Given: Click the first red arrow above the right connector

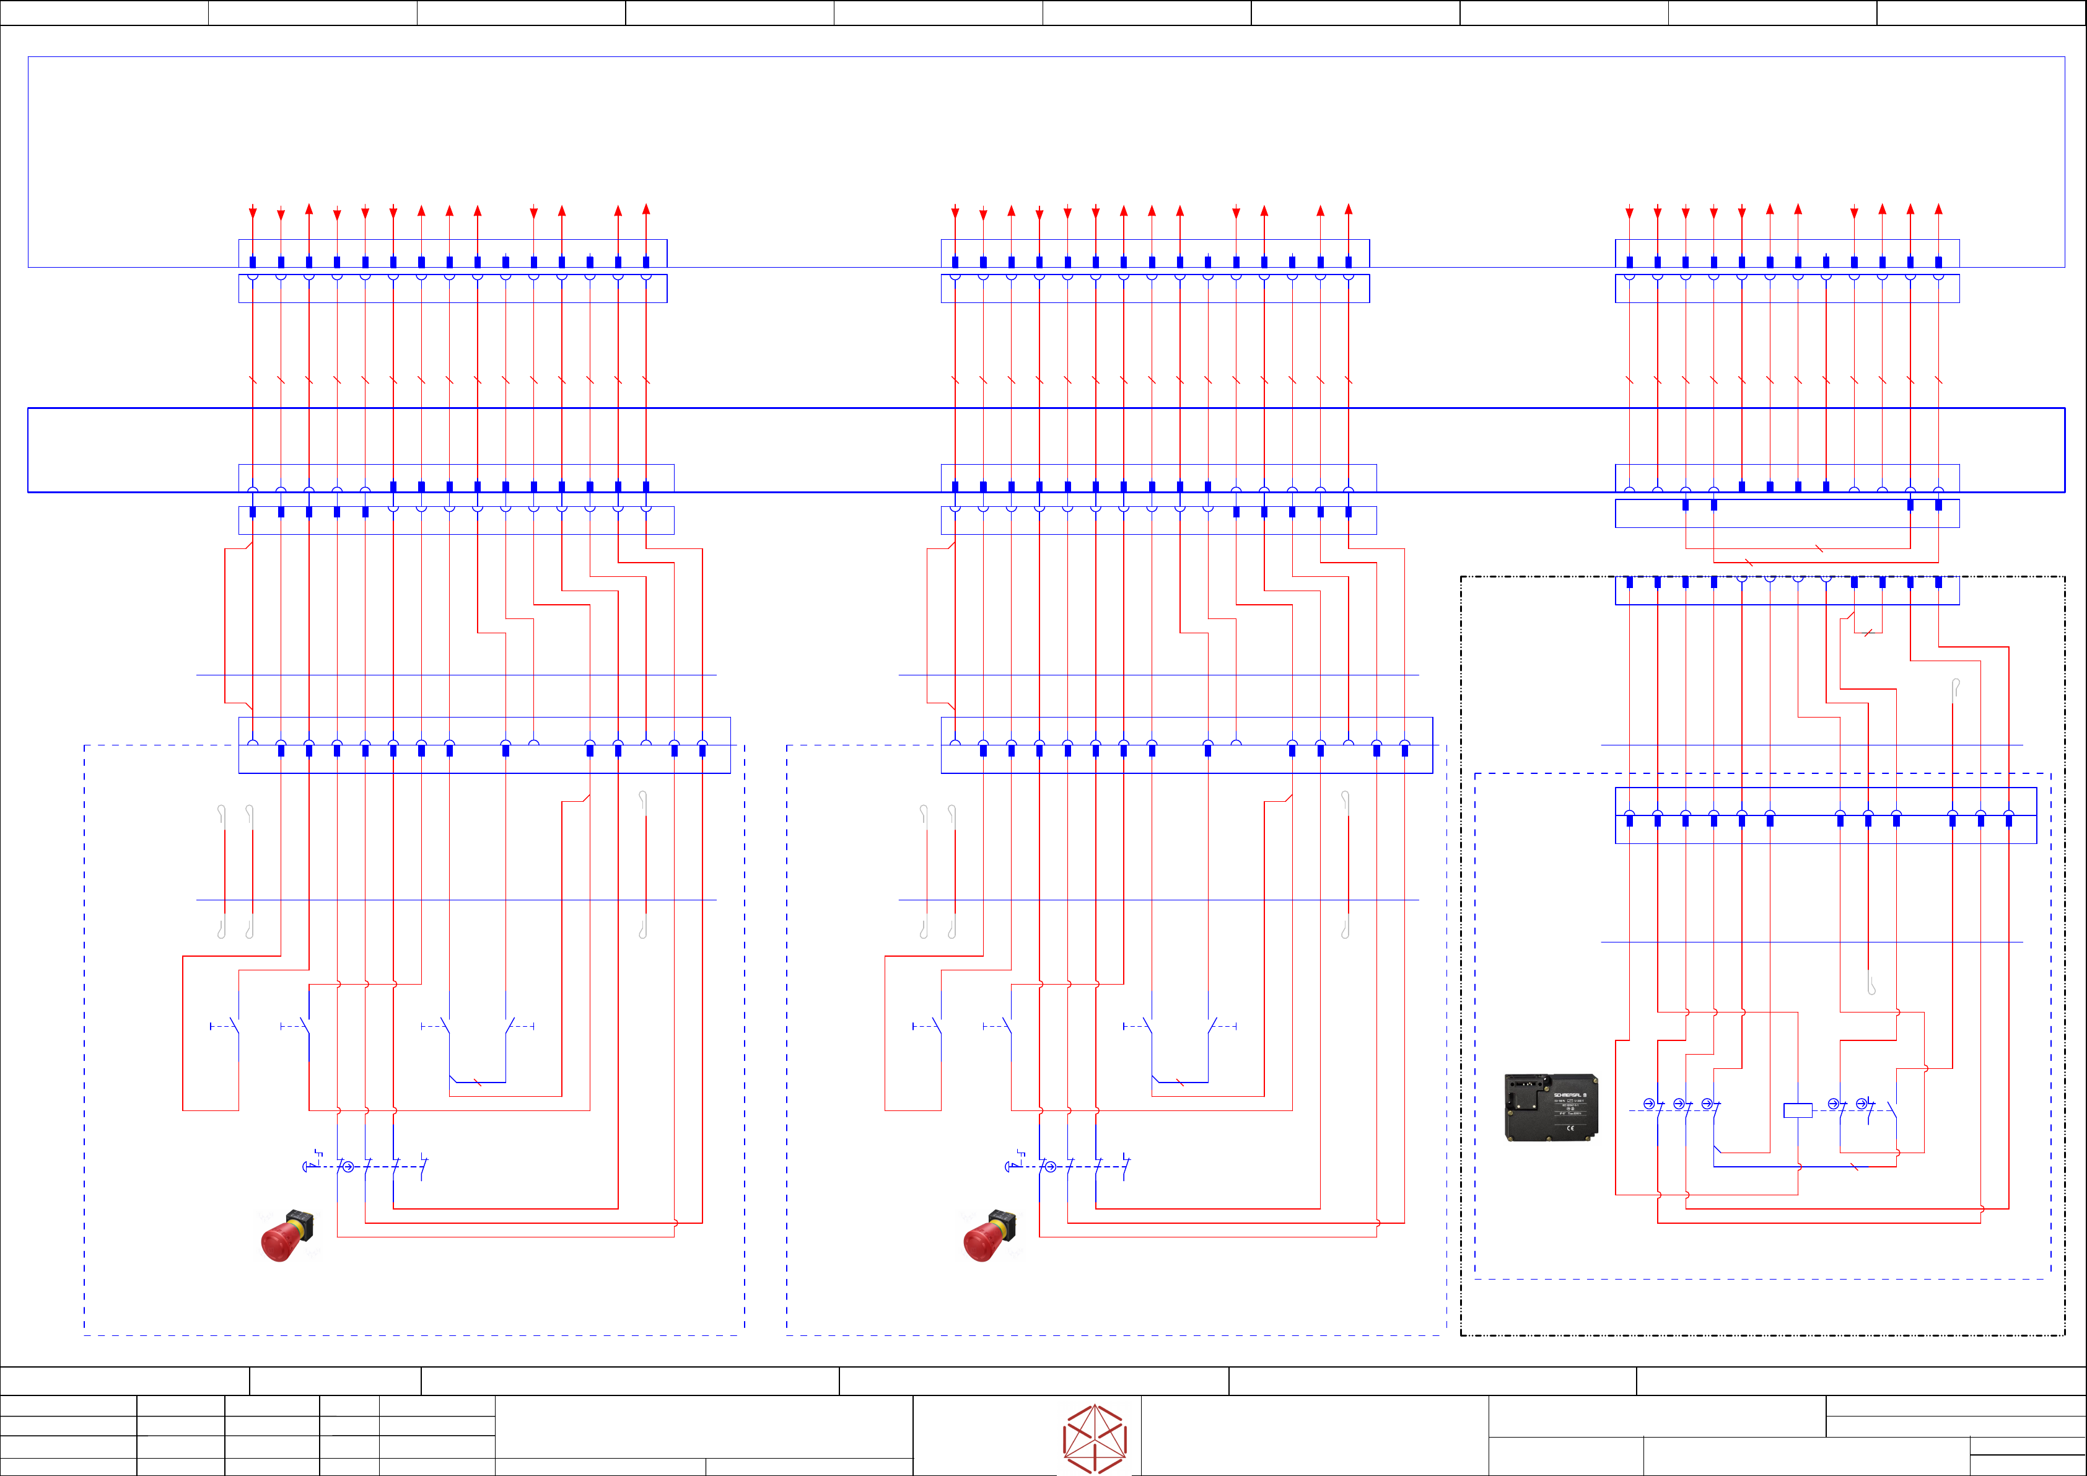Looking at the screenshot, I should pos(1629,212).
